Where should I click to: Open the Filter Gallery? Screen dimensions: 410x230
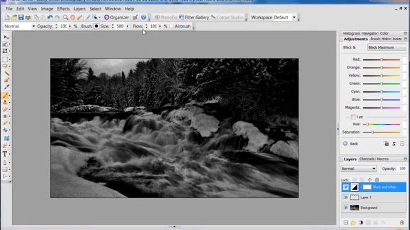tap(193, 17)
